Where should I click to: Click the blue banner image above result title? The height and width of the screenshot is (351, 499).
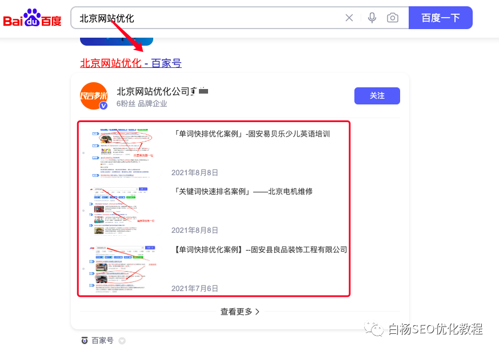point(117,42)
